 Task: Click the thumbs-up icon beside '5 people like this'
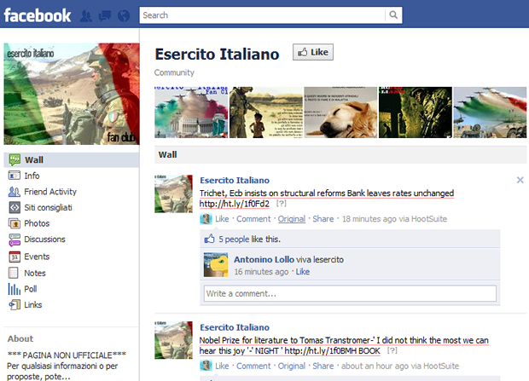click(209, 239)
